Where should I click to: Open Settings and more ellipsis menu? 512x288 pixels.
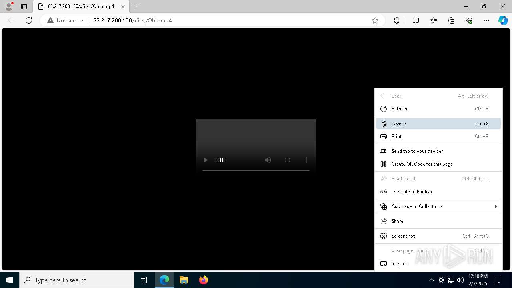pyautogui.click(x=486, y=20)
